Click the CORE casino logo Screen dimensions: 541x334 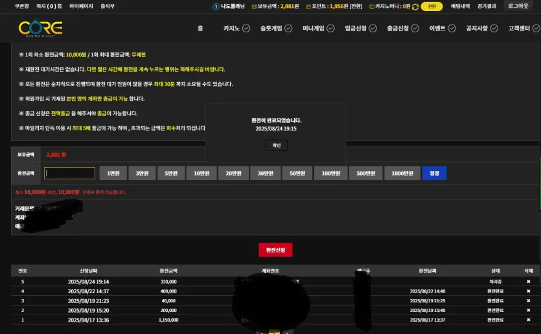tap(40, 28)
